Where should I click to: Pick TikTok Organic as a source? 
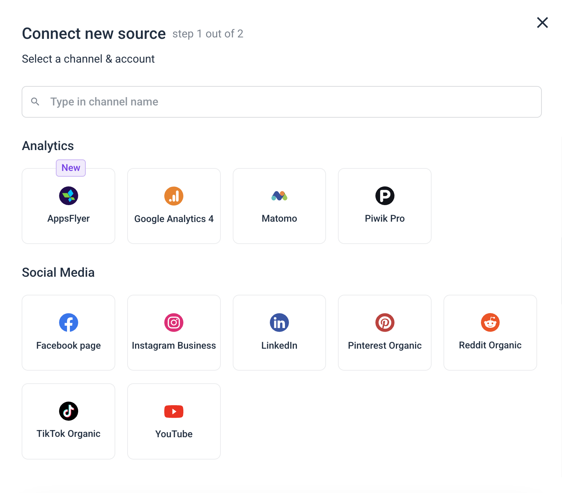tap(68, 421)
